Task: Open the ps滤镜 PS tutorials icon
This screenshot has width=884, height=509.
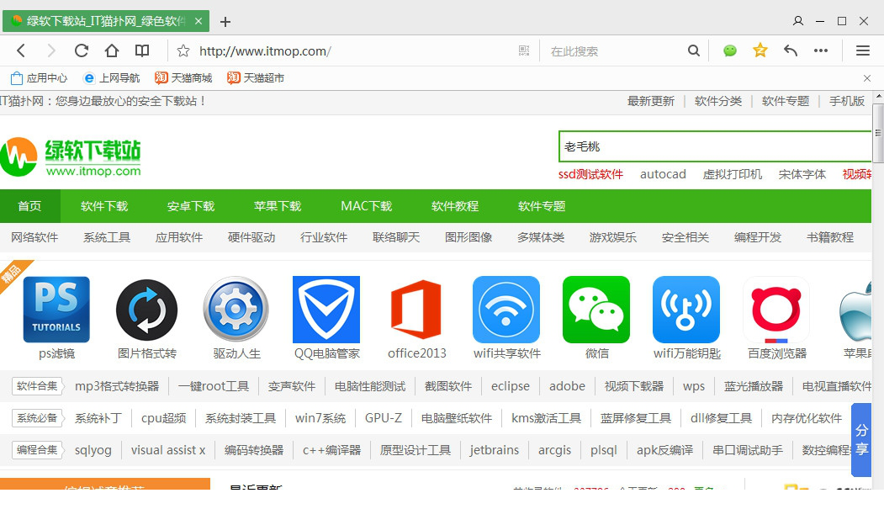Action: (56, 309)
